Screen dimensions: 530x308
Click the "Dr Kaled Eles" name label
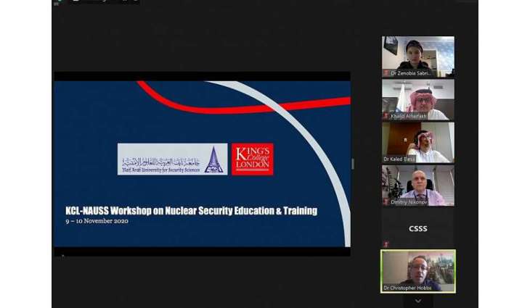point(399,159)
